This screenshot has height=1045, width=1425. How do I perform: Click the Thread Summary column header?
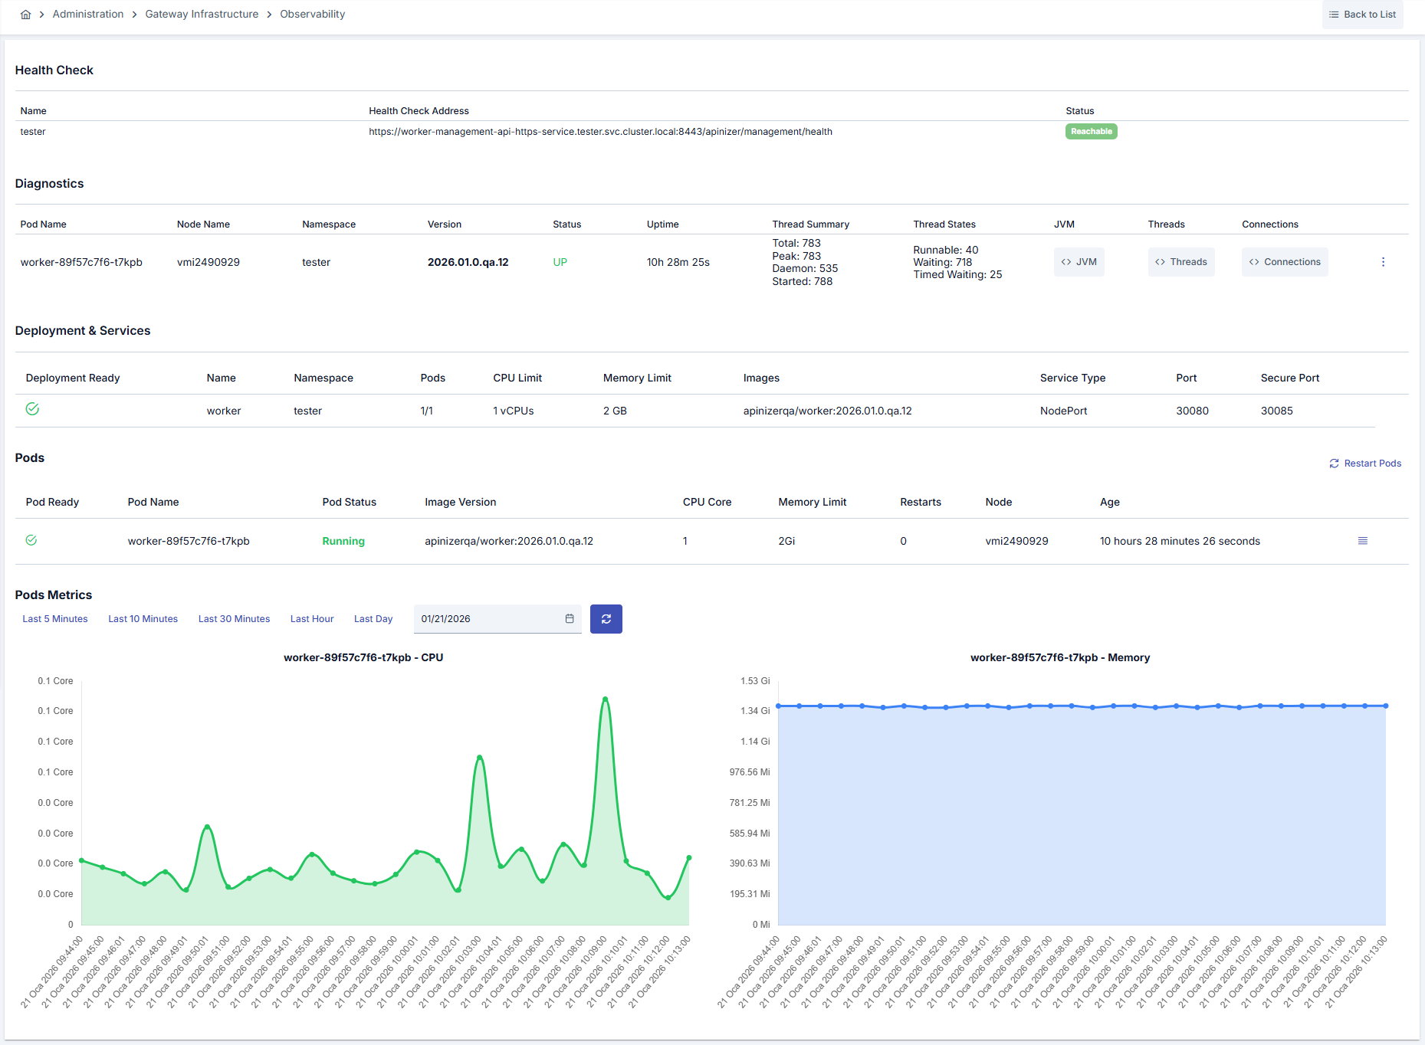click(x=811, y=224)
